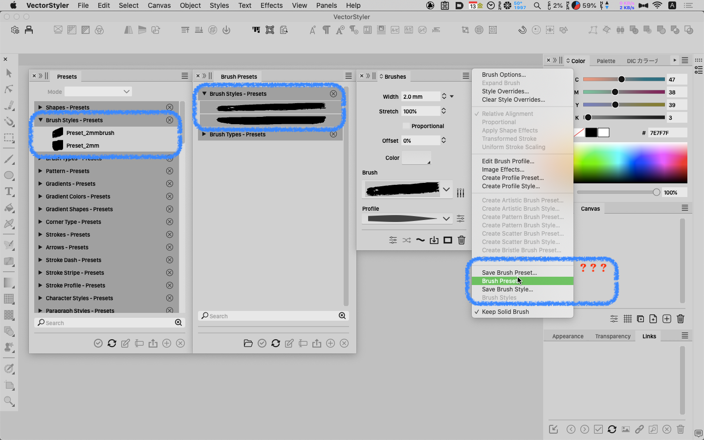704x440 pixels.
Task: Click the refresh icon in Presets panel
Action: coord(112,343)
